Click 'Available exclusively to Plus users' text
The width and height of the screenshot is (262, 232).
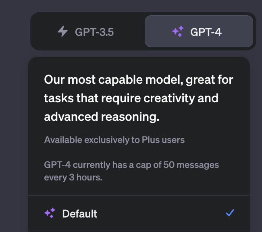114,140
